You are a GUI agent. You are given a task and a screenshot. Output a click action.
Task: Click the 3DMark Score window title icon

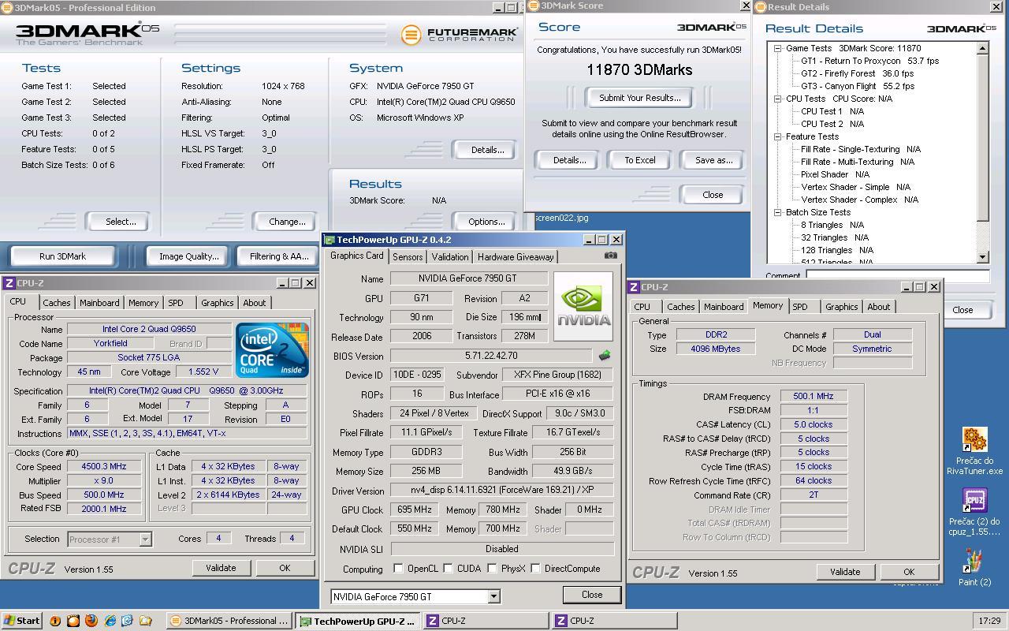point(533,6)
